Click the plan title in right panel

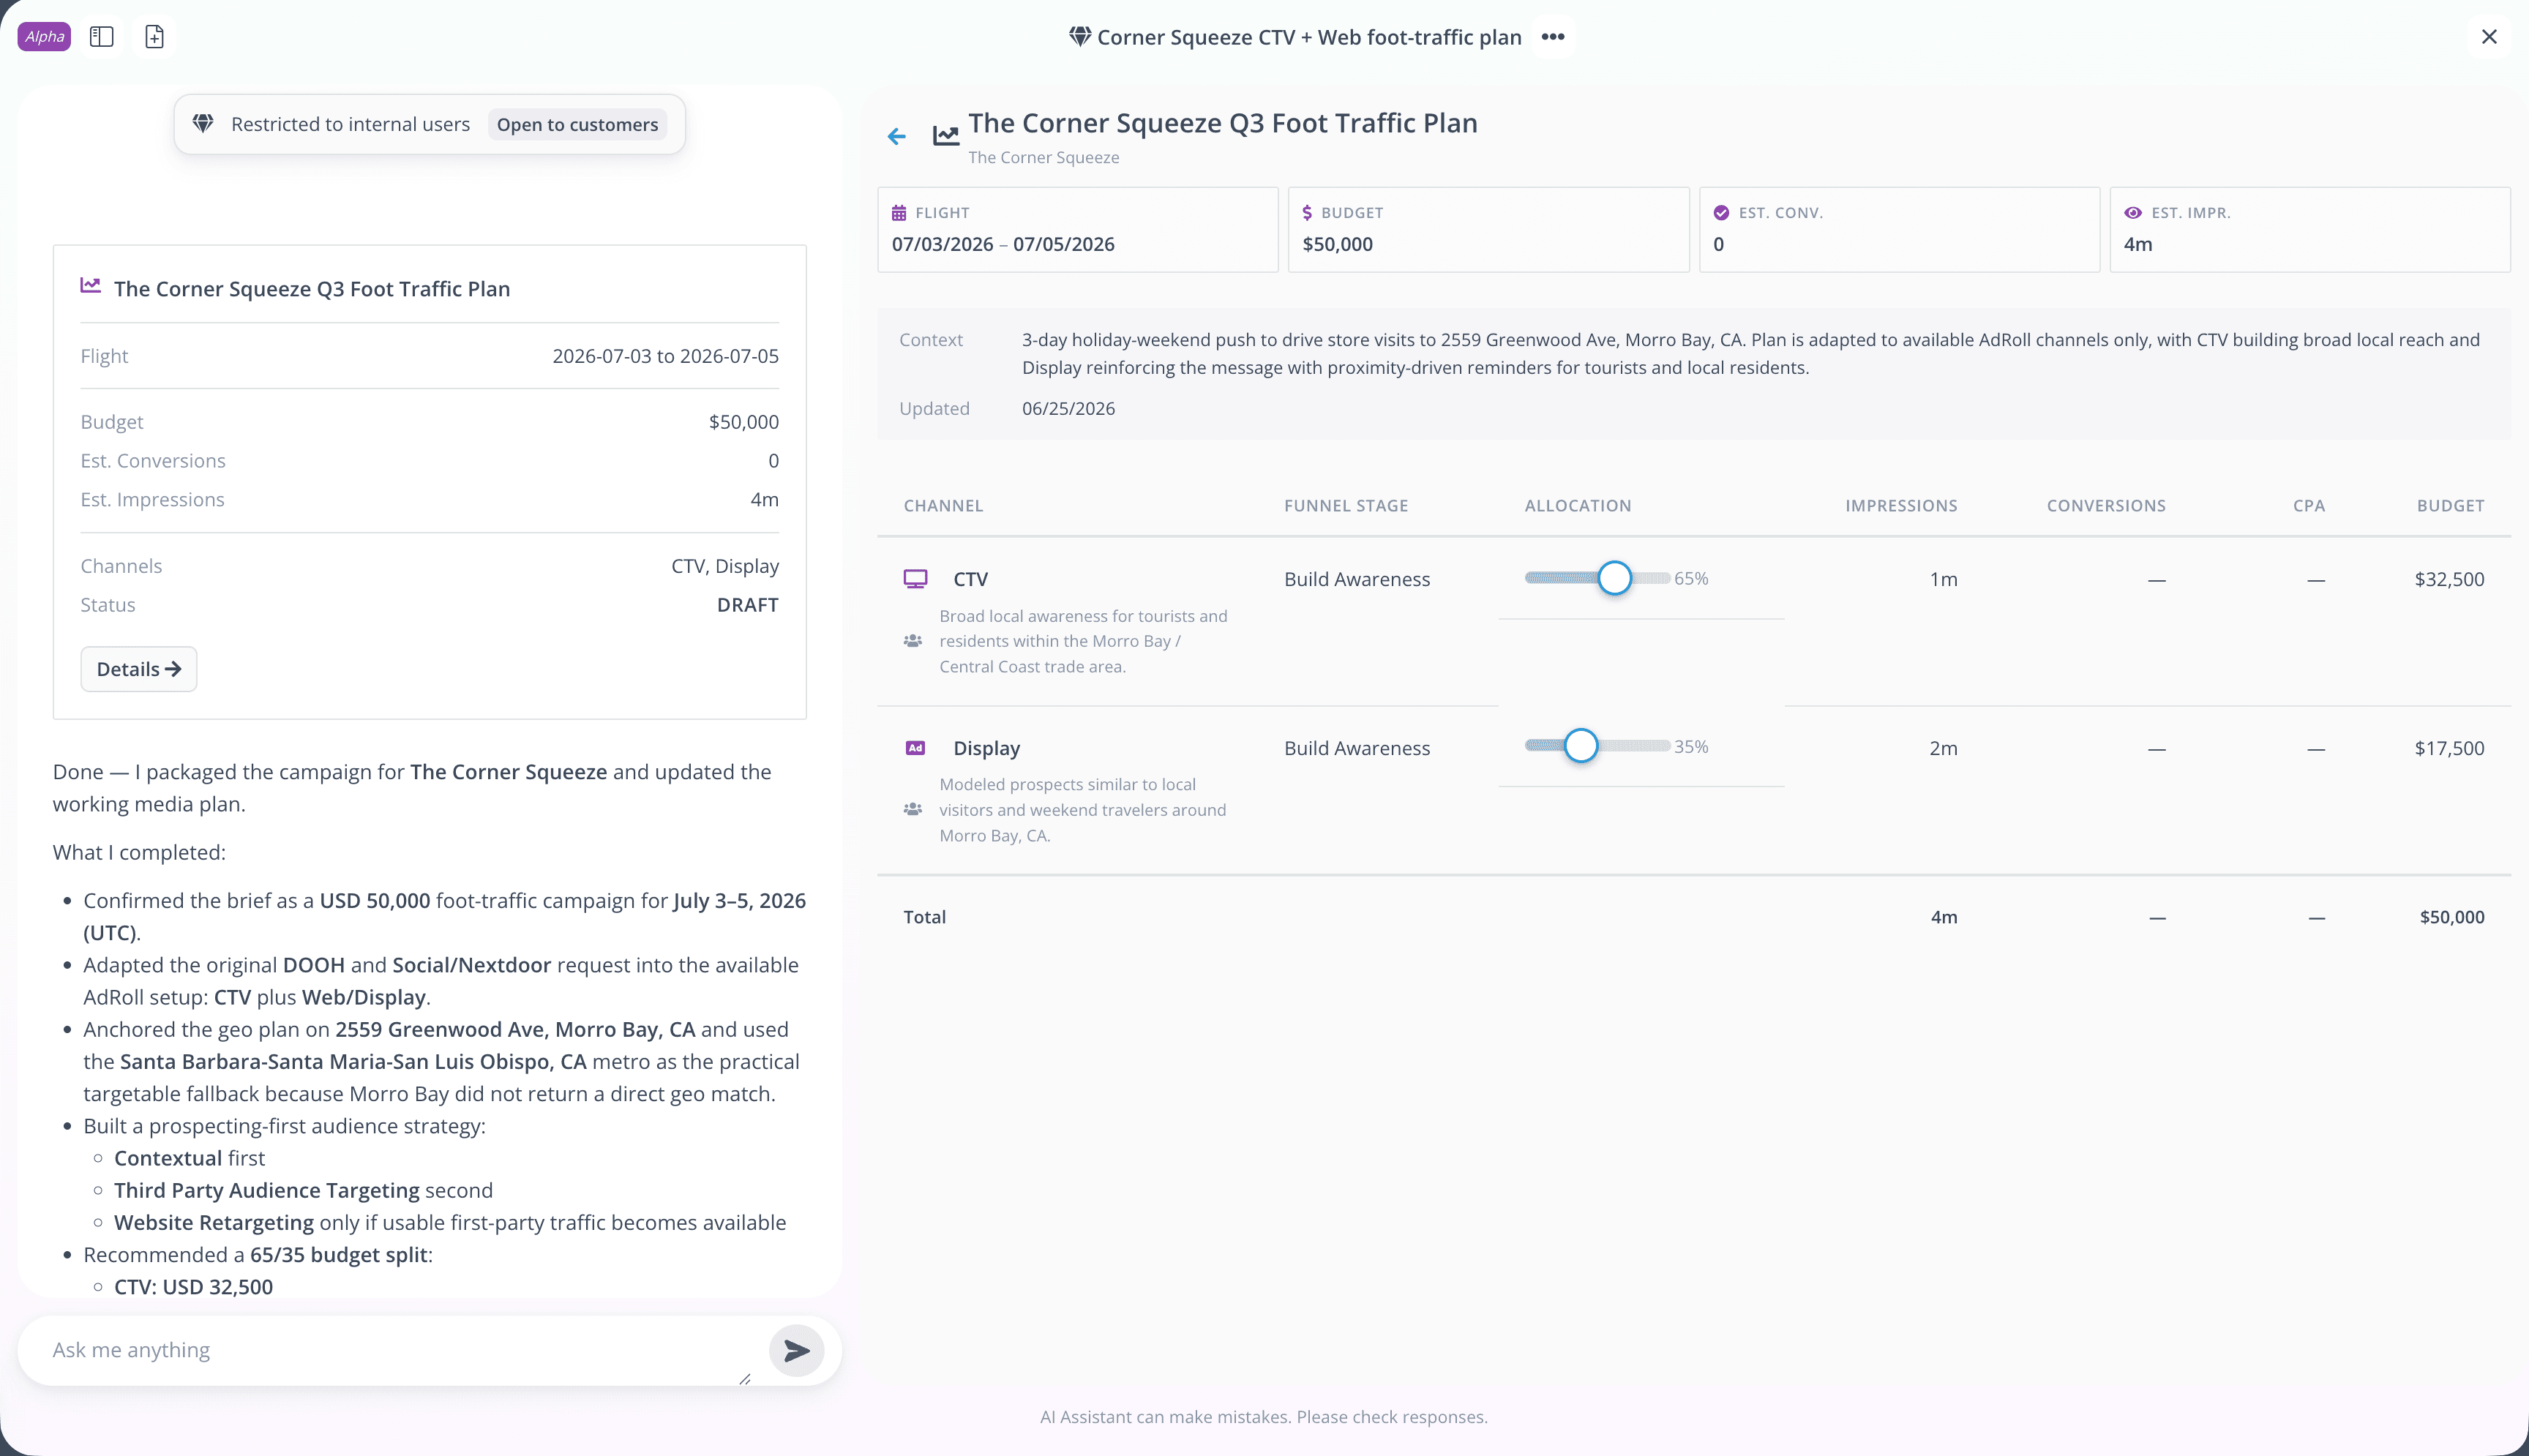(1223, 123)
